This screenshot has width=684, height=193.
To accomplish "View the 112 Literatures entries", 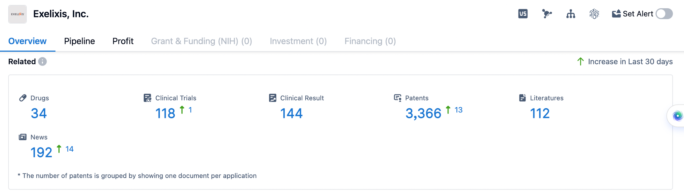I will [x=540, y=113].
